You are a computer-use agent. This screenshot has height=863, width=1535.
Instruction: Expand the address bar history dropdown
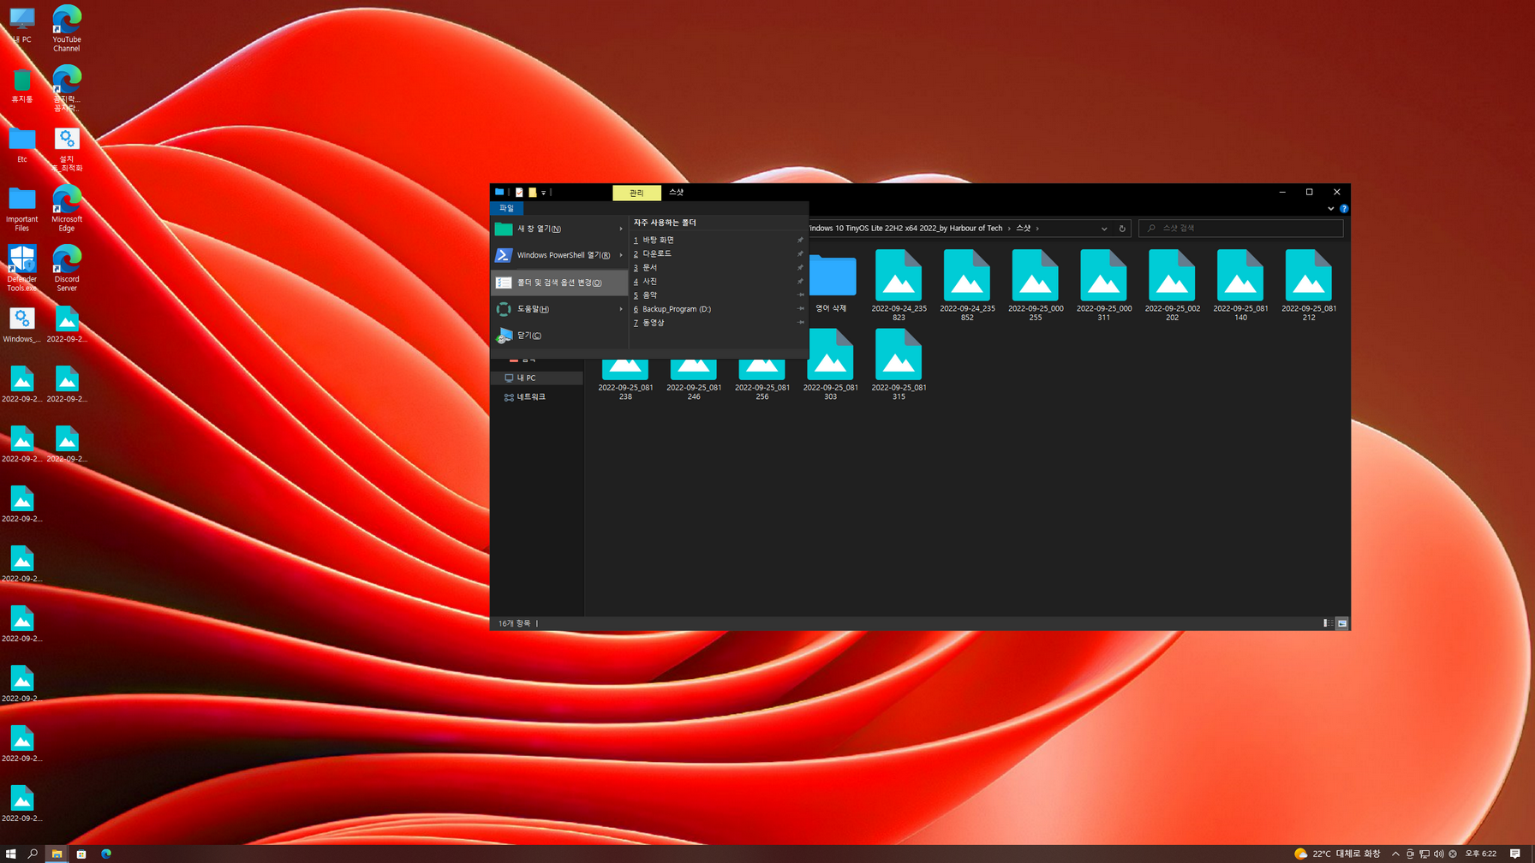(x=1104, y=229)
